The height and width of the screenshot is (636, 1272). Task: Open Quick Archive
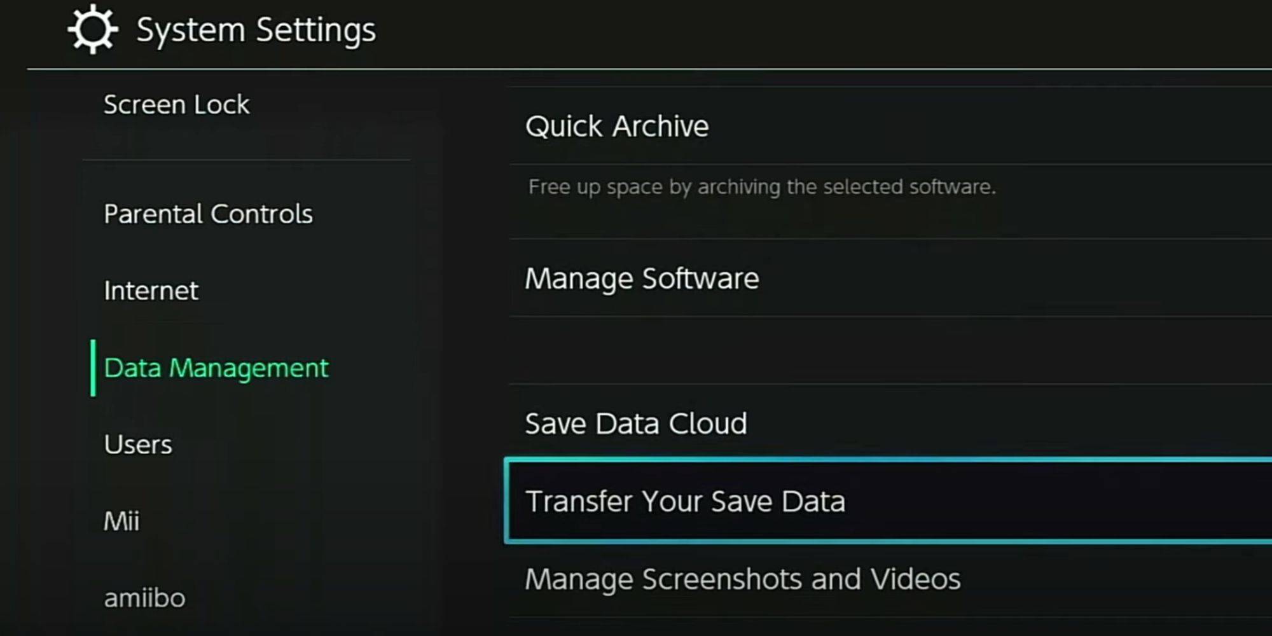[x=618, y=126]
